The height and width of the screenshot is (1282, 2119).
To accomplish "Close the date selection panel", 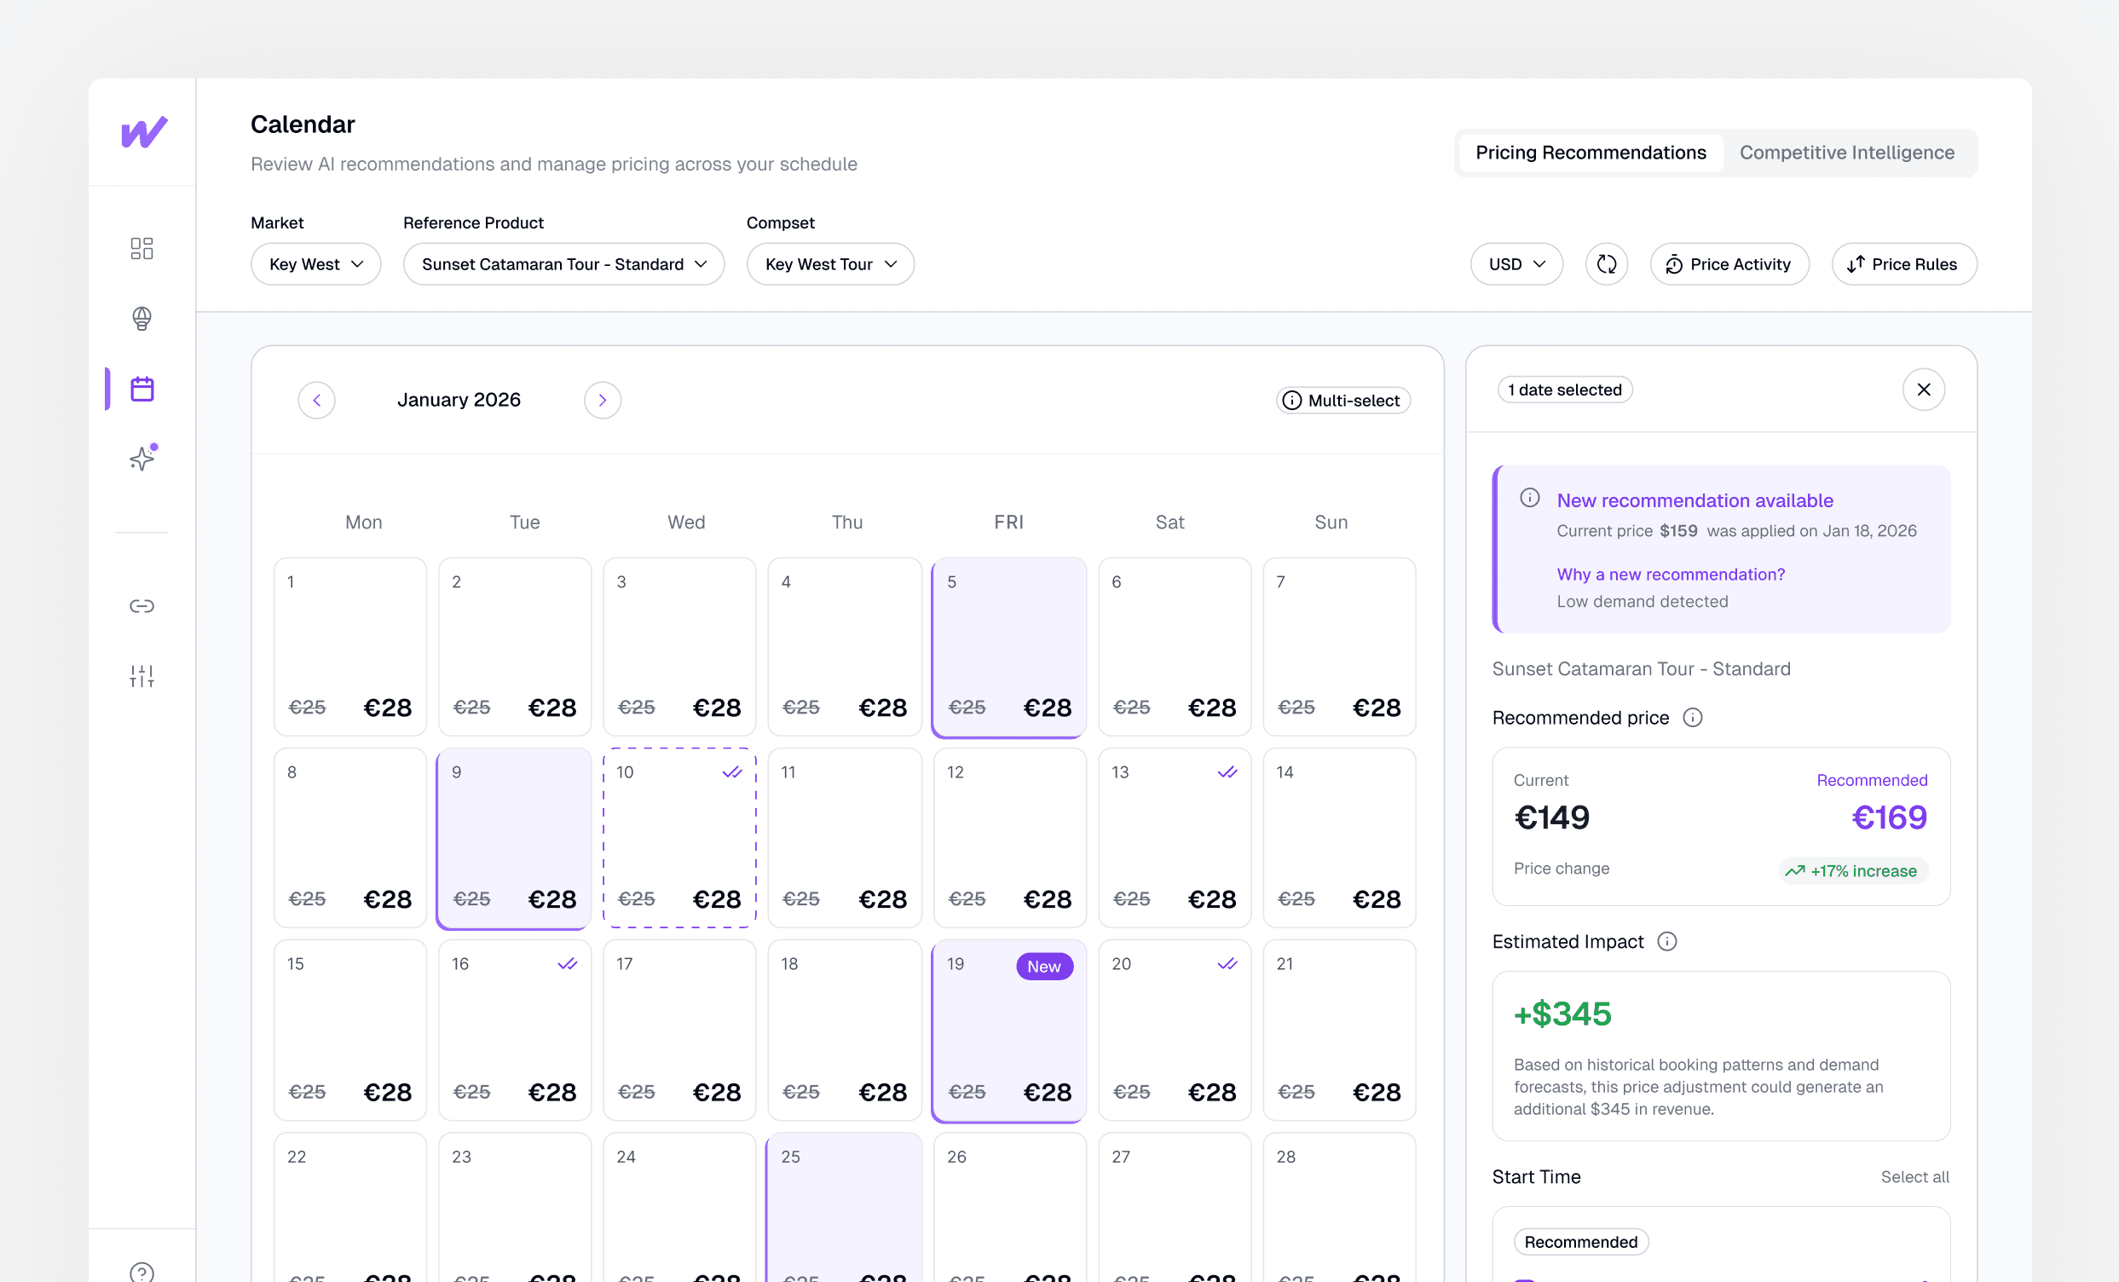I will [1924, 390].
